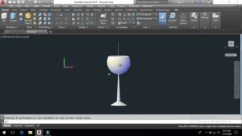242x136 pixels.
Task: Click the Help question mark icon
Action: coord(208,2)
